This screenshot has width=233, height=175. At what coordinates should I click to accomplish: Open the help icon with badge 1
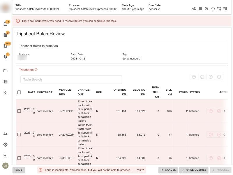click(6, 57)
